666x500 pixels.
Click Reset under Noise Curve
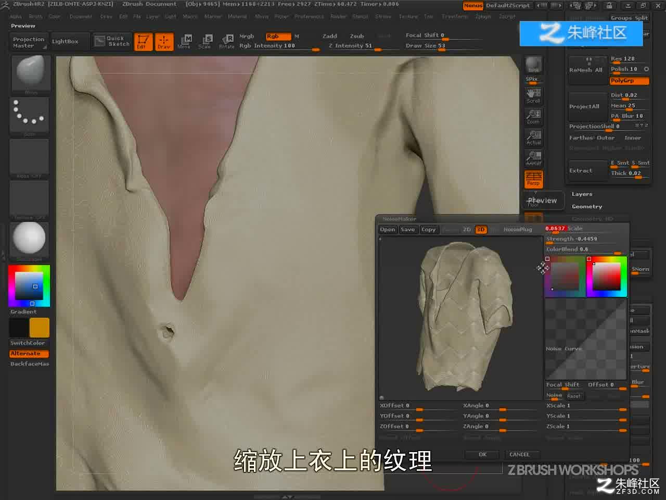click(574, 396)
